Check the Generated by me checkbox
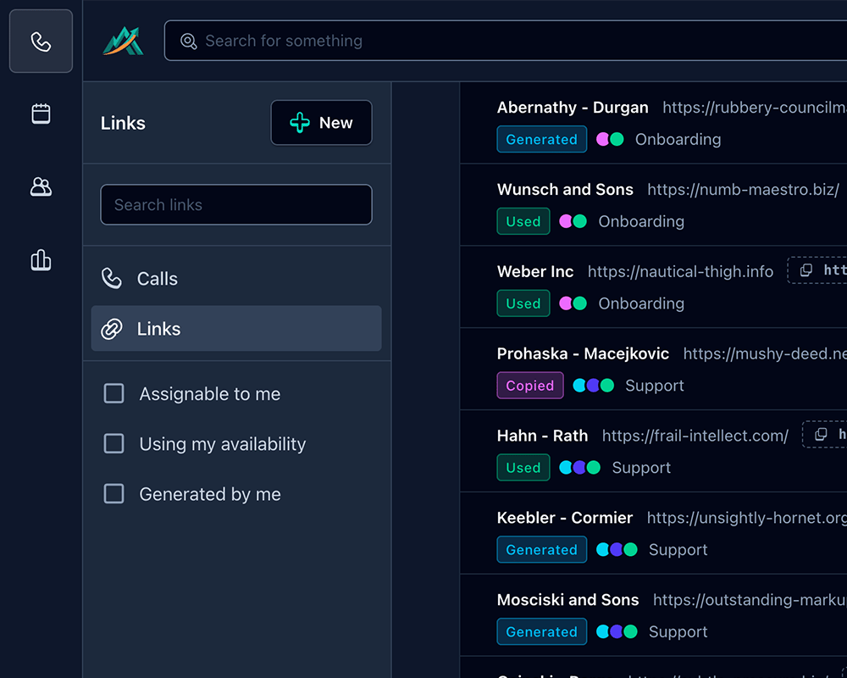Image resolution: width=847 pixels, height=678 pixels. [x=114, y=493]
